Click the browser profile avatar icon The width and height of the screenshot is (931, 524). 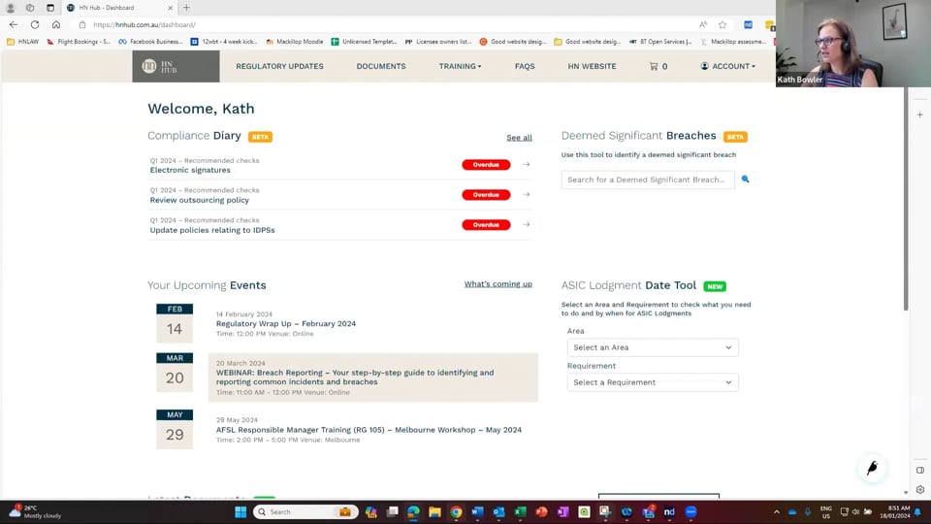[x=10, y=8]
